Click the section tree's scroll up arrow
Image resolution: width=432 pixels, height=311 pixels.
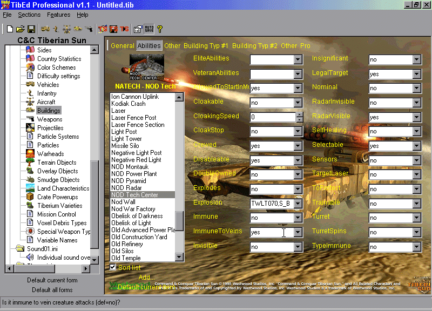pyautogui.click(x=94, y=50)
